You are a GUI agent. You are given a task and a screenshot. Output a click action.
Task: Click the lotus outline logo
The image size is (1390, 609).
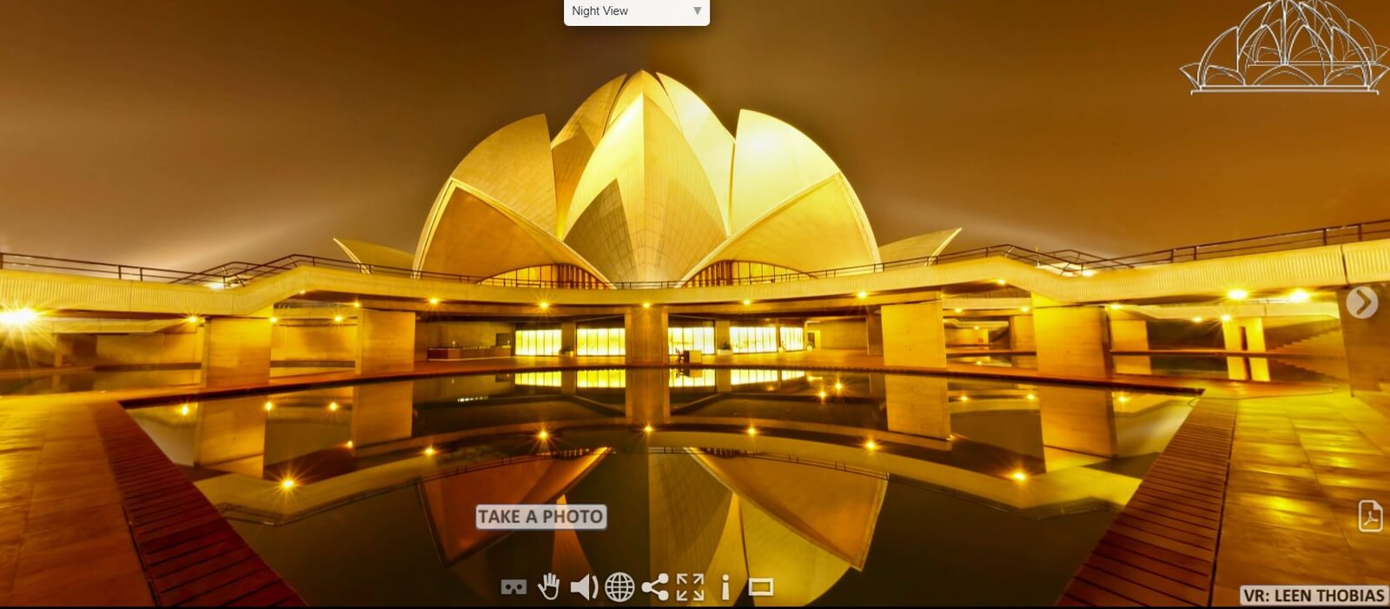(1283, 46)
